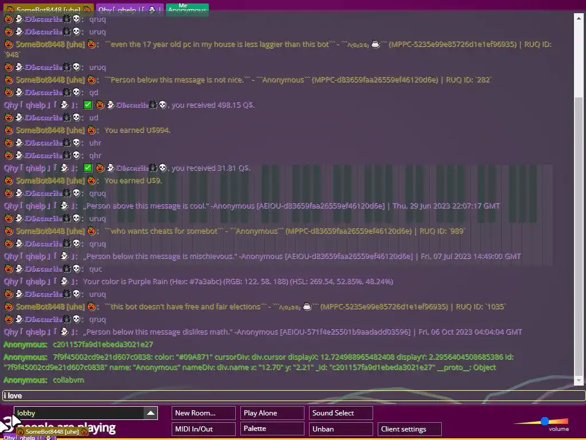Select the lobby room name field
The image size is (586, 440).
pos(79,413)
